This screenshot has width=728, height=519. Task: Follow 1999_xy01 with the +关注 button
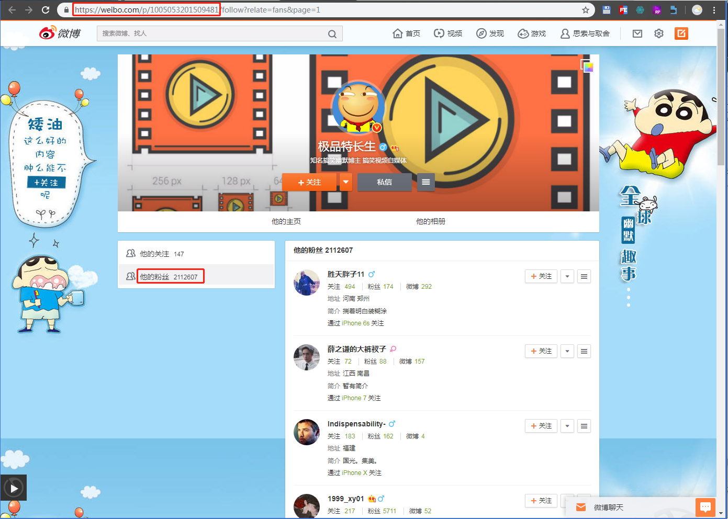pos(541,501)
